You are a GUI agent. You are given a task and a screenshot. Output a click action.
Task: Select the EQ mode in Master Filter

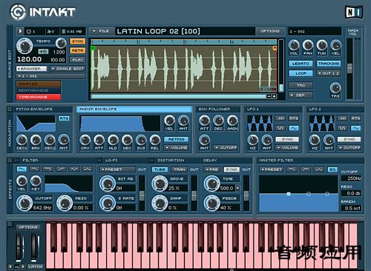332,170
